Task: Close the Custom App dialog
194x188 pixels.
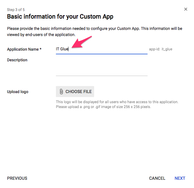Action: (x=185, y=9)
